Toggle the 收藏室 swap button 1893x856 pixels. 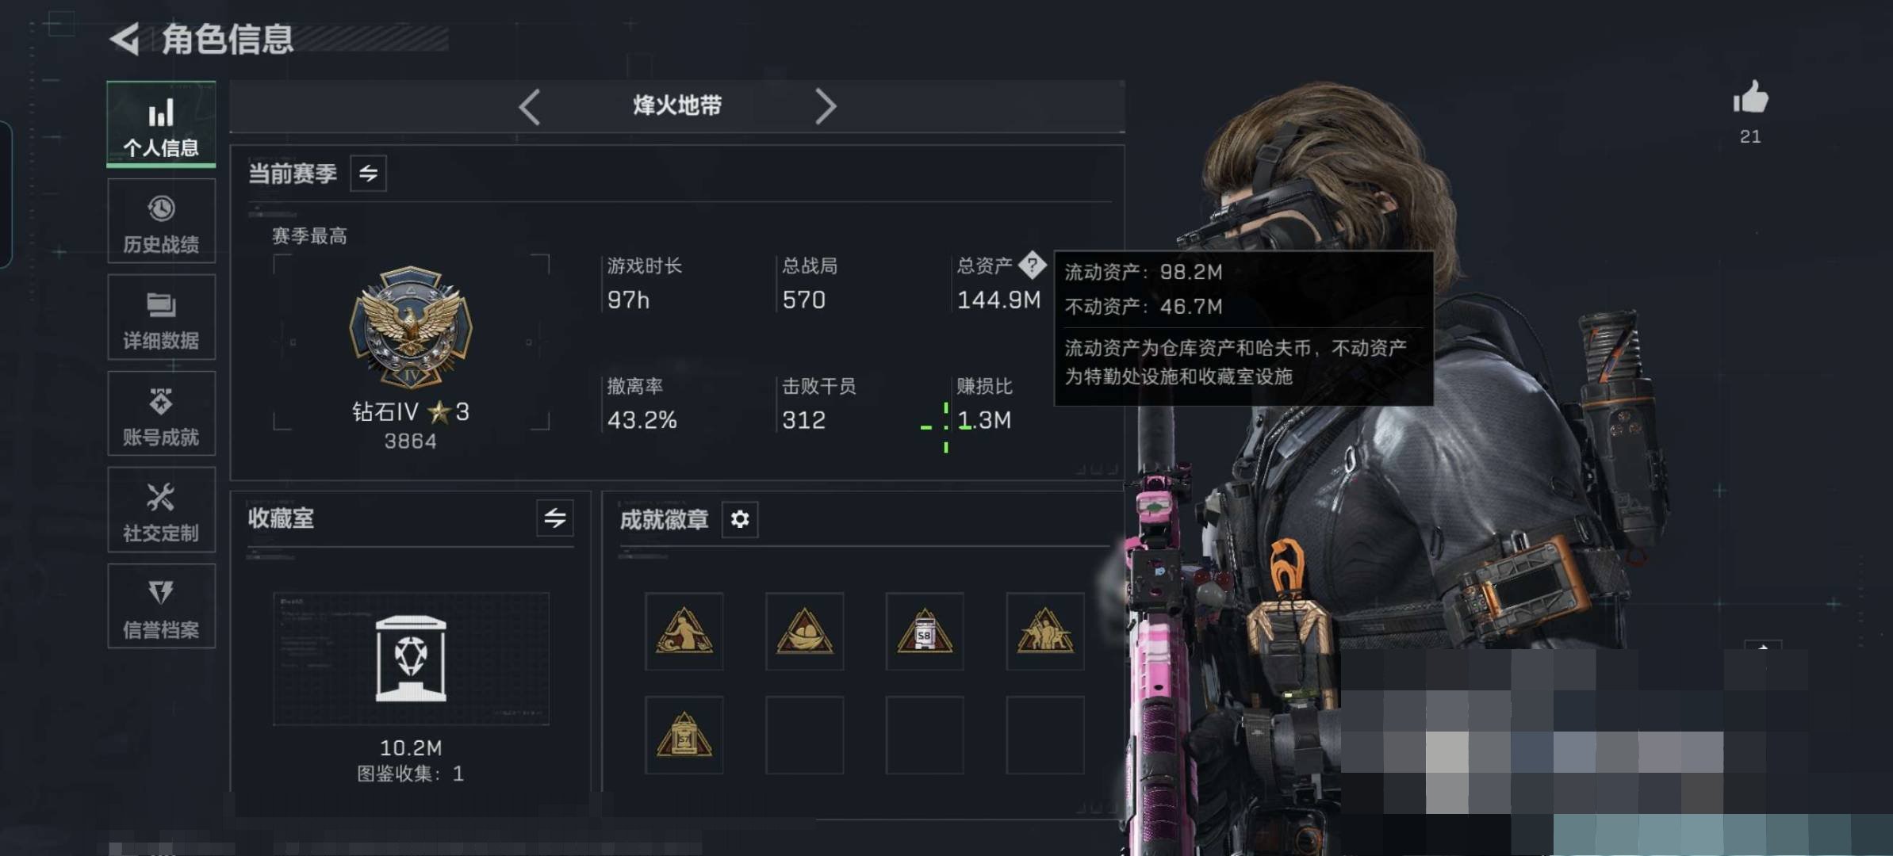(x=554, y=518)
